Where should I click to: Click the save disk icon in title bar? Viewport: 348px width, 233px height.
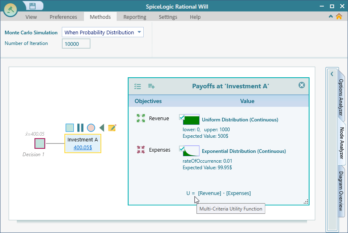(x=32, y=6)
